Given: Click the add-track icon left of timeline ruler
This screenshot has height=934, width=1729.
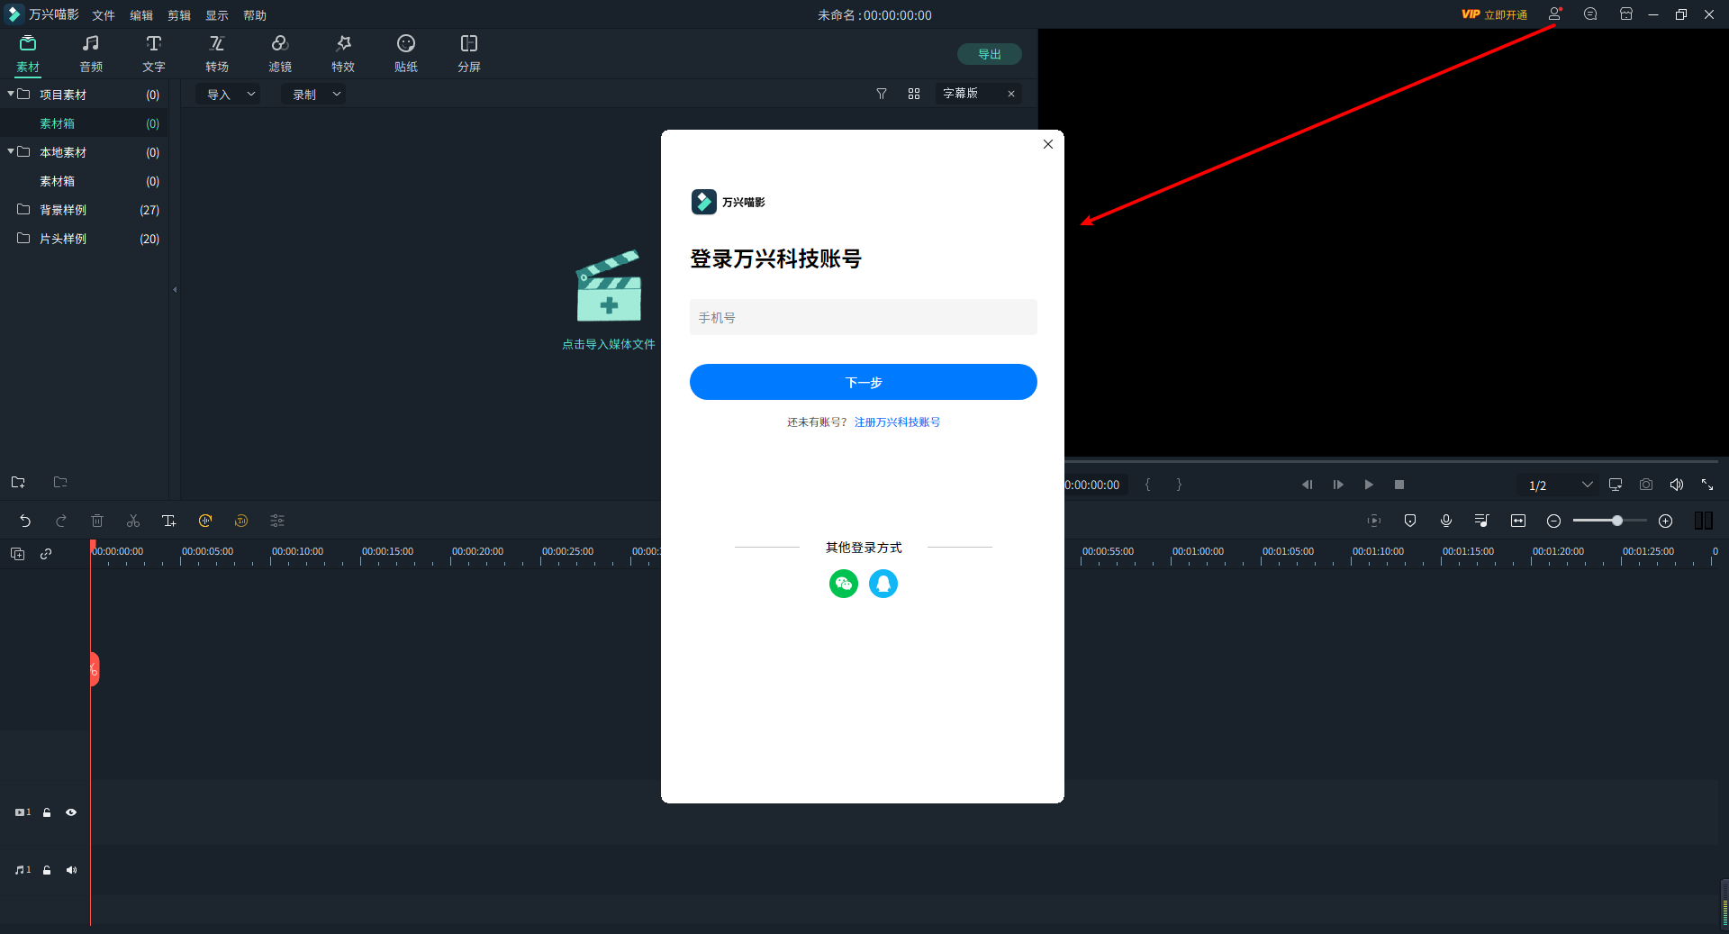Looking at the screenshot, I should point(18,554).
